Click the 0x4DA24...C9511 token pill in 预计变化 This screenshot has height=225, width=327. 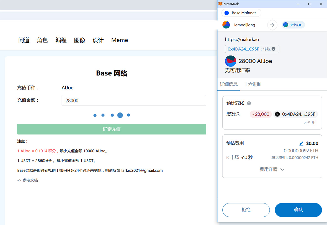point(295,114)
